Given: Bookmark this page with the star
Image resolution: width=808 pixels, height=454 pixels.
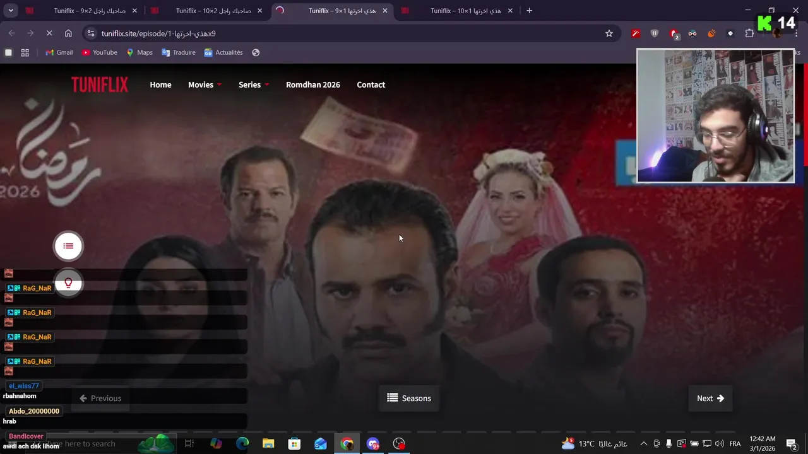Looking at the screenshot, I should click(x=609, y=33).
